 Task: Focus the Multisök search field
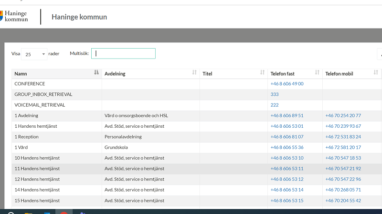coord(123,54)
